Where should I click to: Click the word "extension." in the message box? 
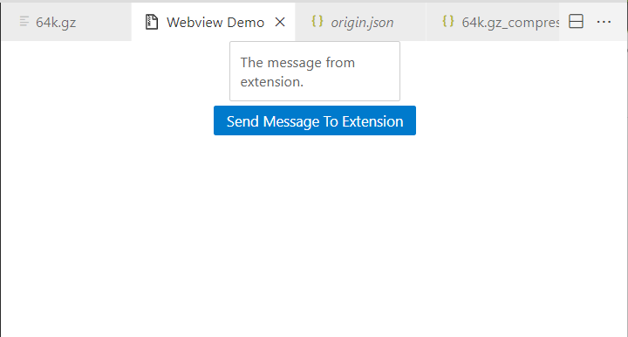pyautogui.click(x=272, y=82)
